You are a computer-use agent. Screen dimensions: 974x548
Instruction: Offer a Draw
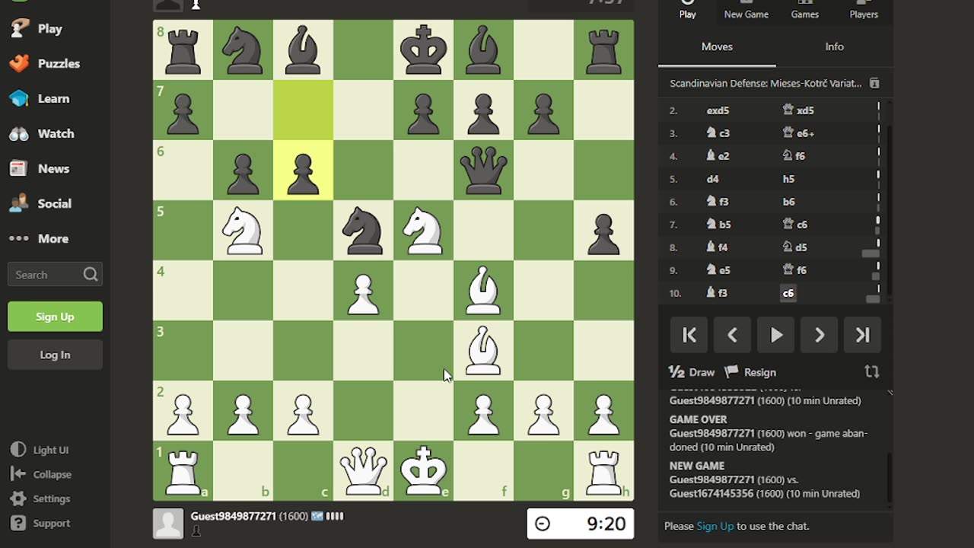pyautogui.click(x=692, y=372)
